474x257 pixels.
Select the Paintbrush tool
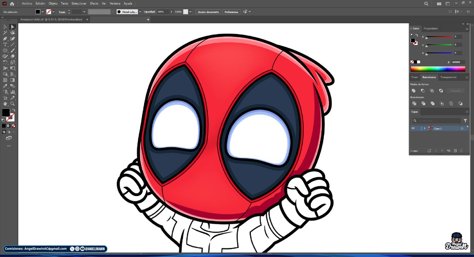tap(12, 50)
